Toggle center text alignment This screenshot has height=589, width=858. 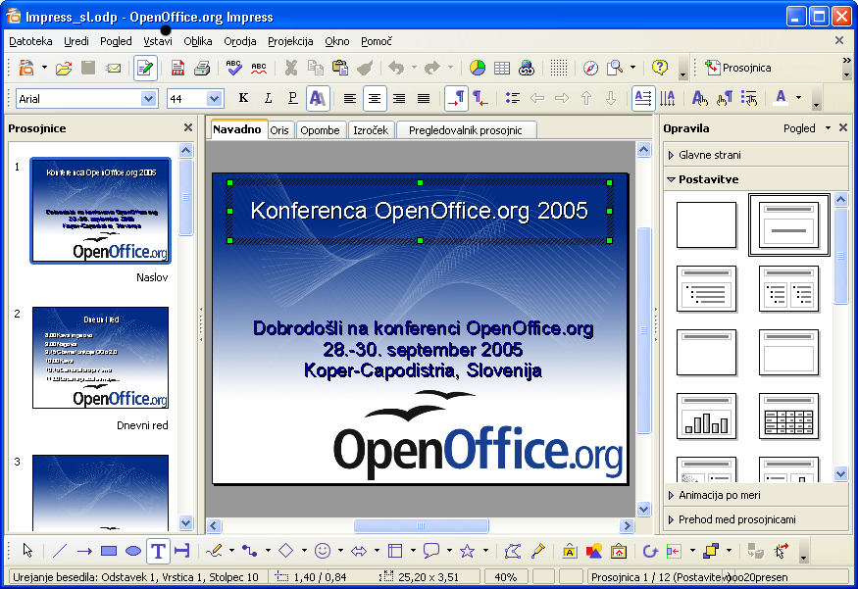point(374,98)
